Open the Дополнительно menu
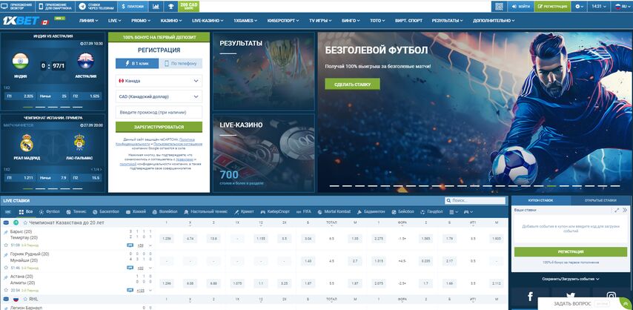The image size is (633, 310). coord(494,21)
